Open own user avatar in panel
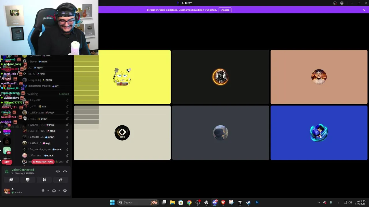 coord(7,191)
